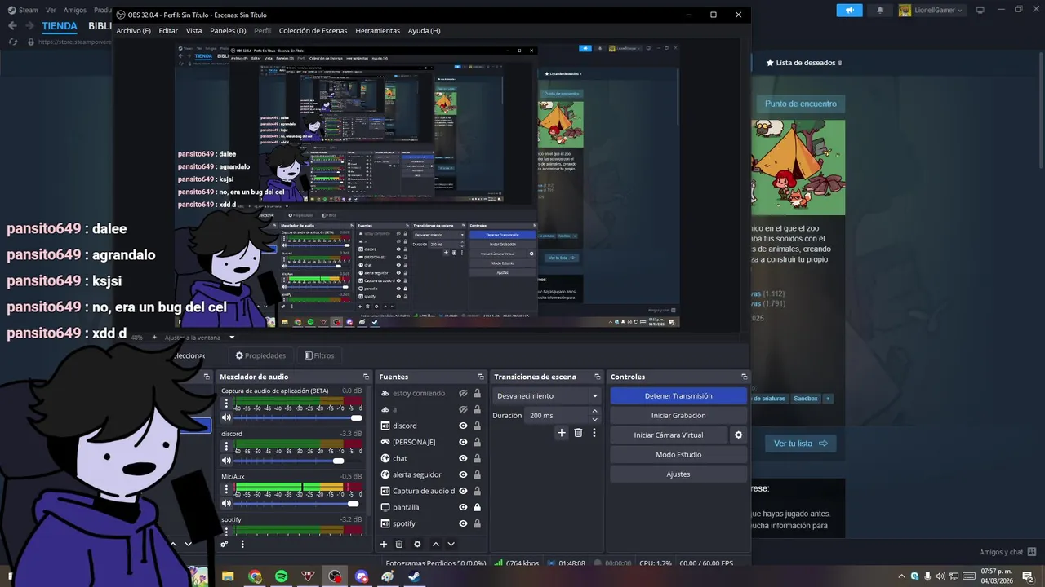Mute the Captura de audio de aplicación channel

pos(227,417)
